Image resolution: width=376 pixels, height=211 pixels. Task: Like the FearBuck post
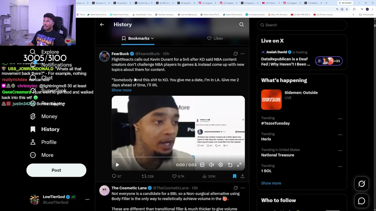tap(178, 176)
